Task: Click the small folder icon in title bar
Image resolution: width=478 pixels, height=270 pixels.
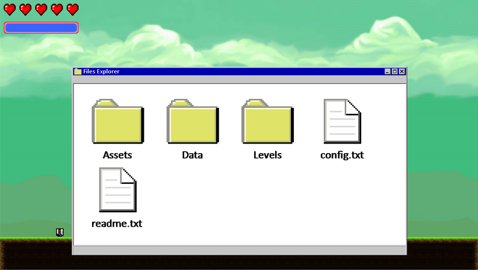Action: (78, 71)
